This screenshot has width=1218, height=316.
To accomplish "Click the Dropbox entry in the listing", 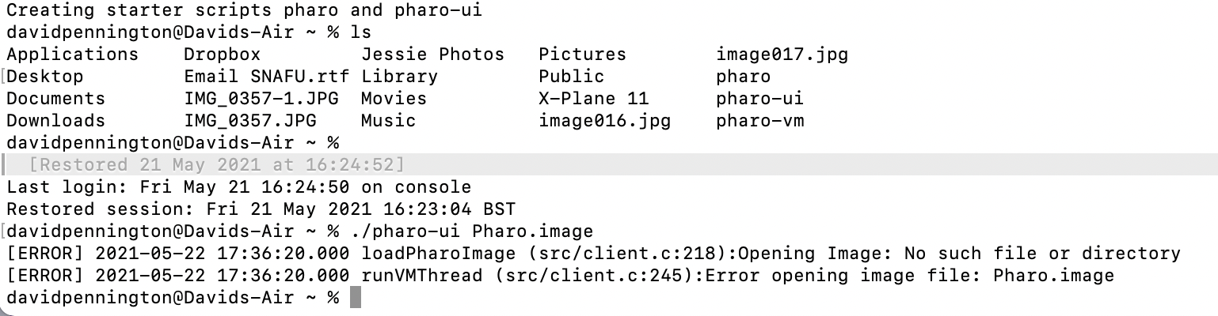I will coord(222,55).
